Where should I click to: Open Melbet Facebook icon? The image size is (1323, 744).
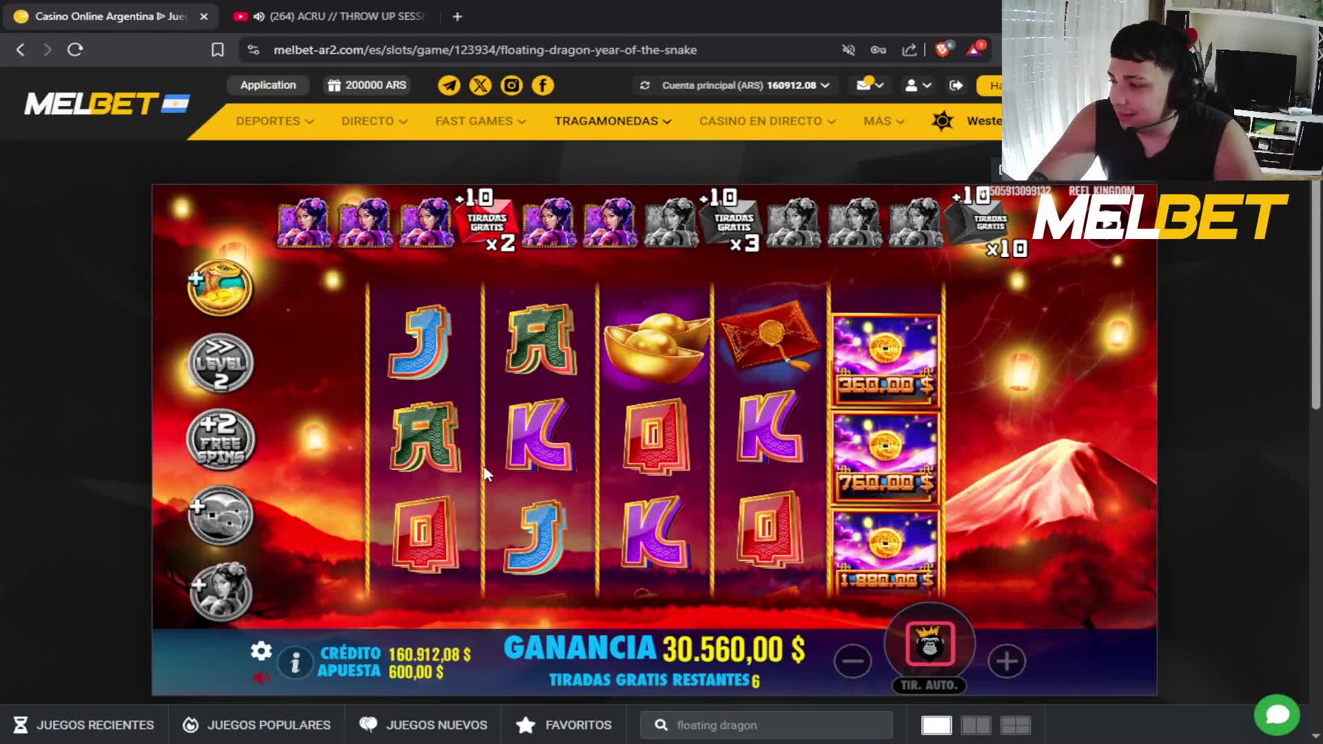(x=543, y=85)
